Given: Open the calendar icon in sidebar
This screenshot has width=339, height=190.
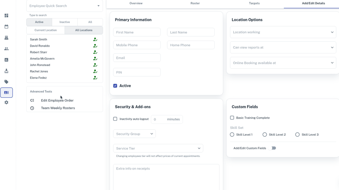Looking at the screenshot, I should 6,27.
